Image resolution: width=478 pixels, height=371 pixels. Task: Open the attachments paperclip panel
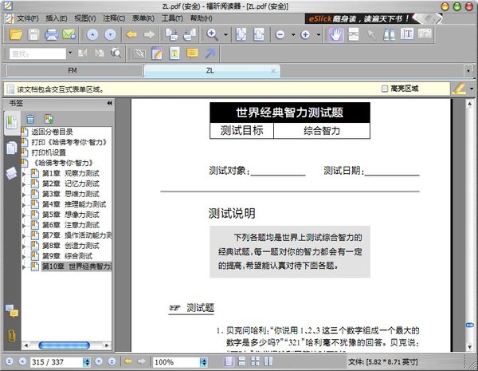[12, 336]
